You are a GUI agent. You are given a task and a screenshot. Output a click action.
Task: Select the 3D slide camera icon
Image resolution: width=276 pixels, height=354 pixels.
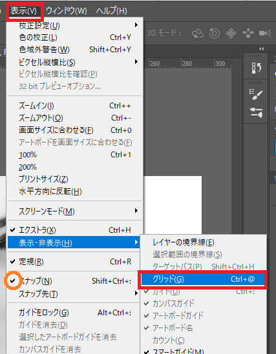tap(248, 34)
